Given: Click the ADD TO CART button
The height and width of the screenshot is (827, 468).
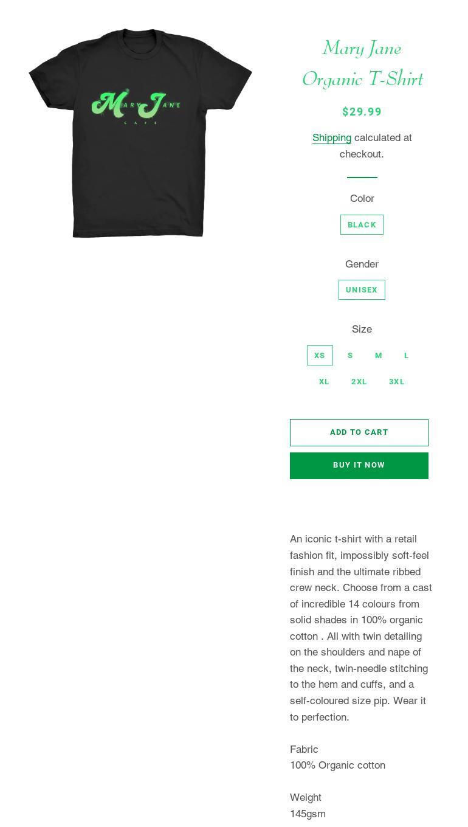Looking at the screenshot, I should (359, 432).
